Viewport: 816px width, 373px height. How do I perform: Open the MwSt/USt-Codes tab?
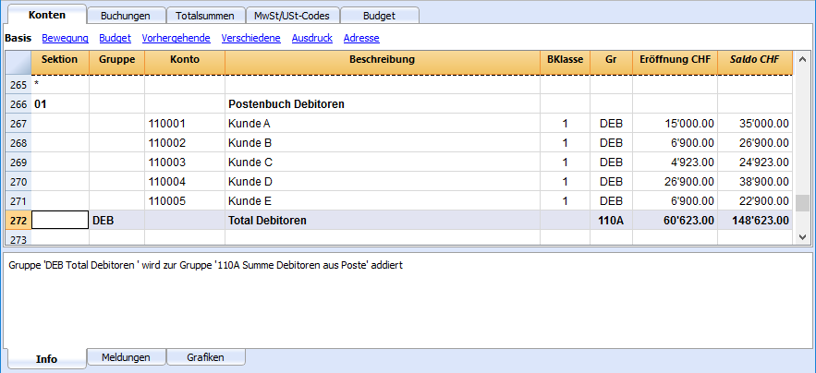[292, 16]
